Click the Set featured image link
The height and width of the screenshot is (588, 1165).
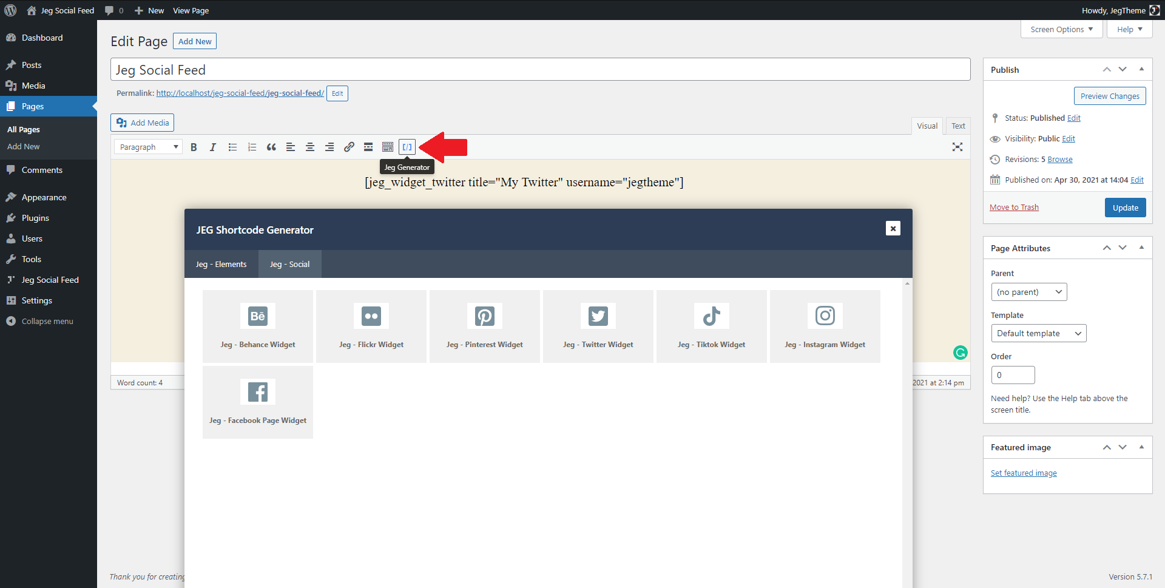[1024, 473]
